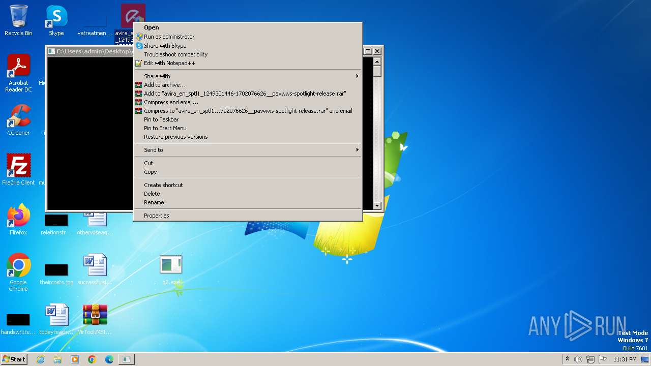Screen dimensions: 651x366
Task: Select the Firefox desktop icon
Action: 18,219
